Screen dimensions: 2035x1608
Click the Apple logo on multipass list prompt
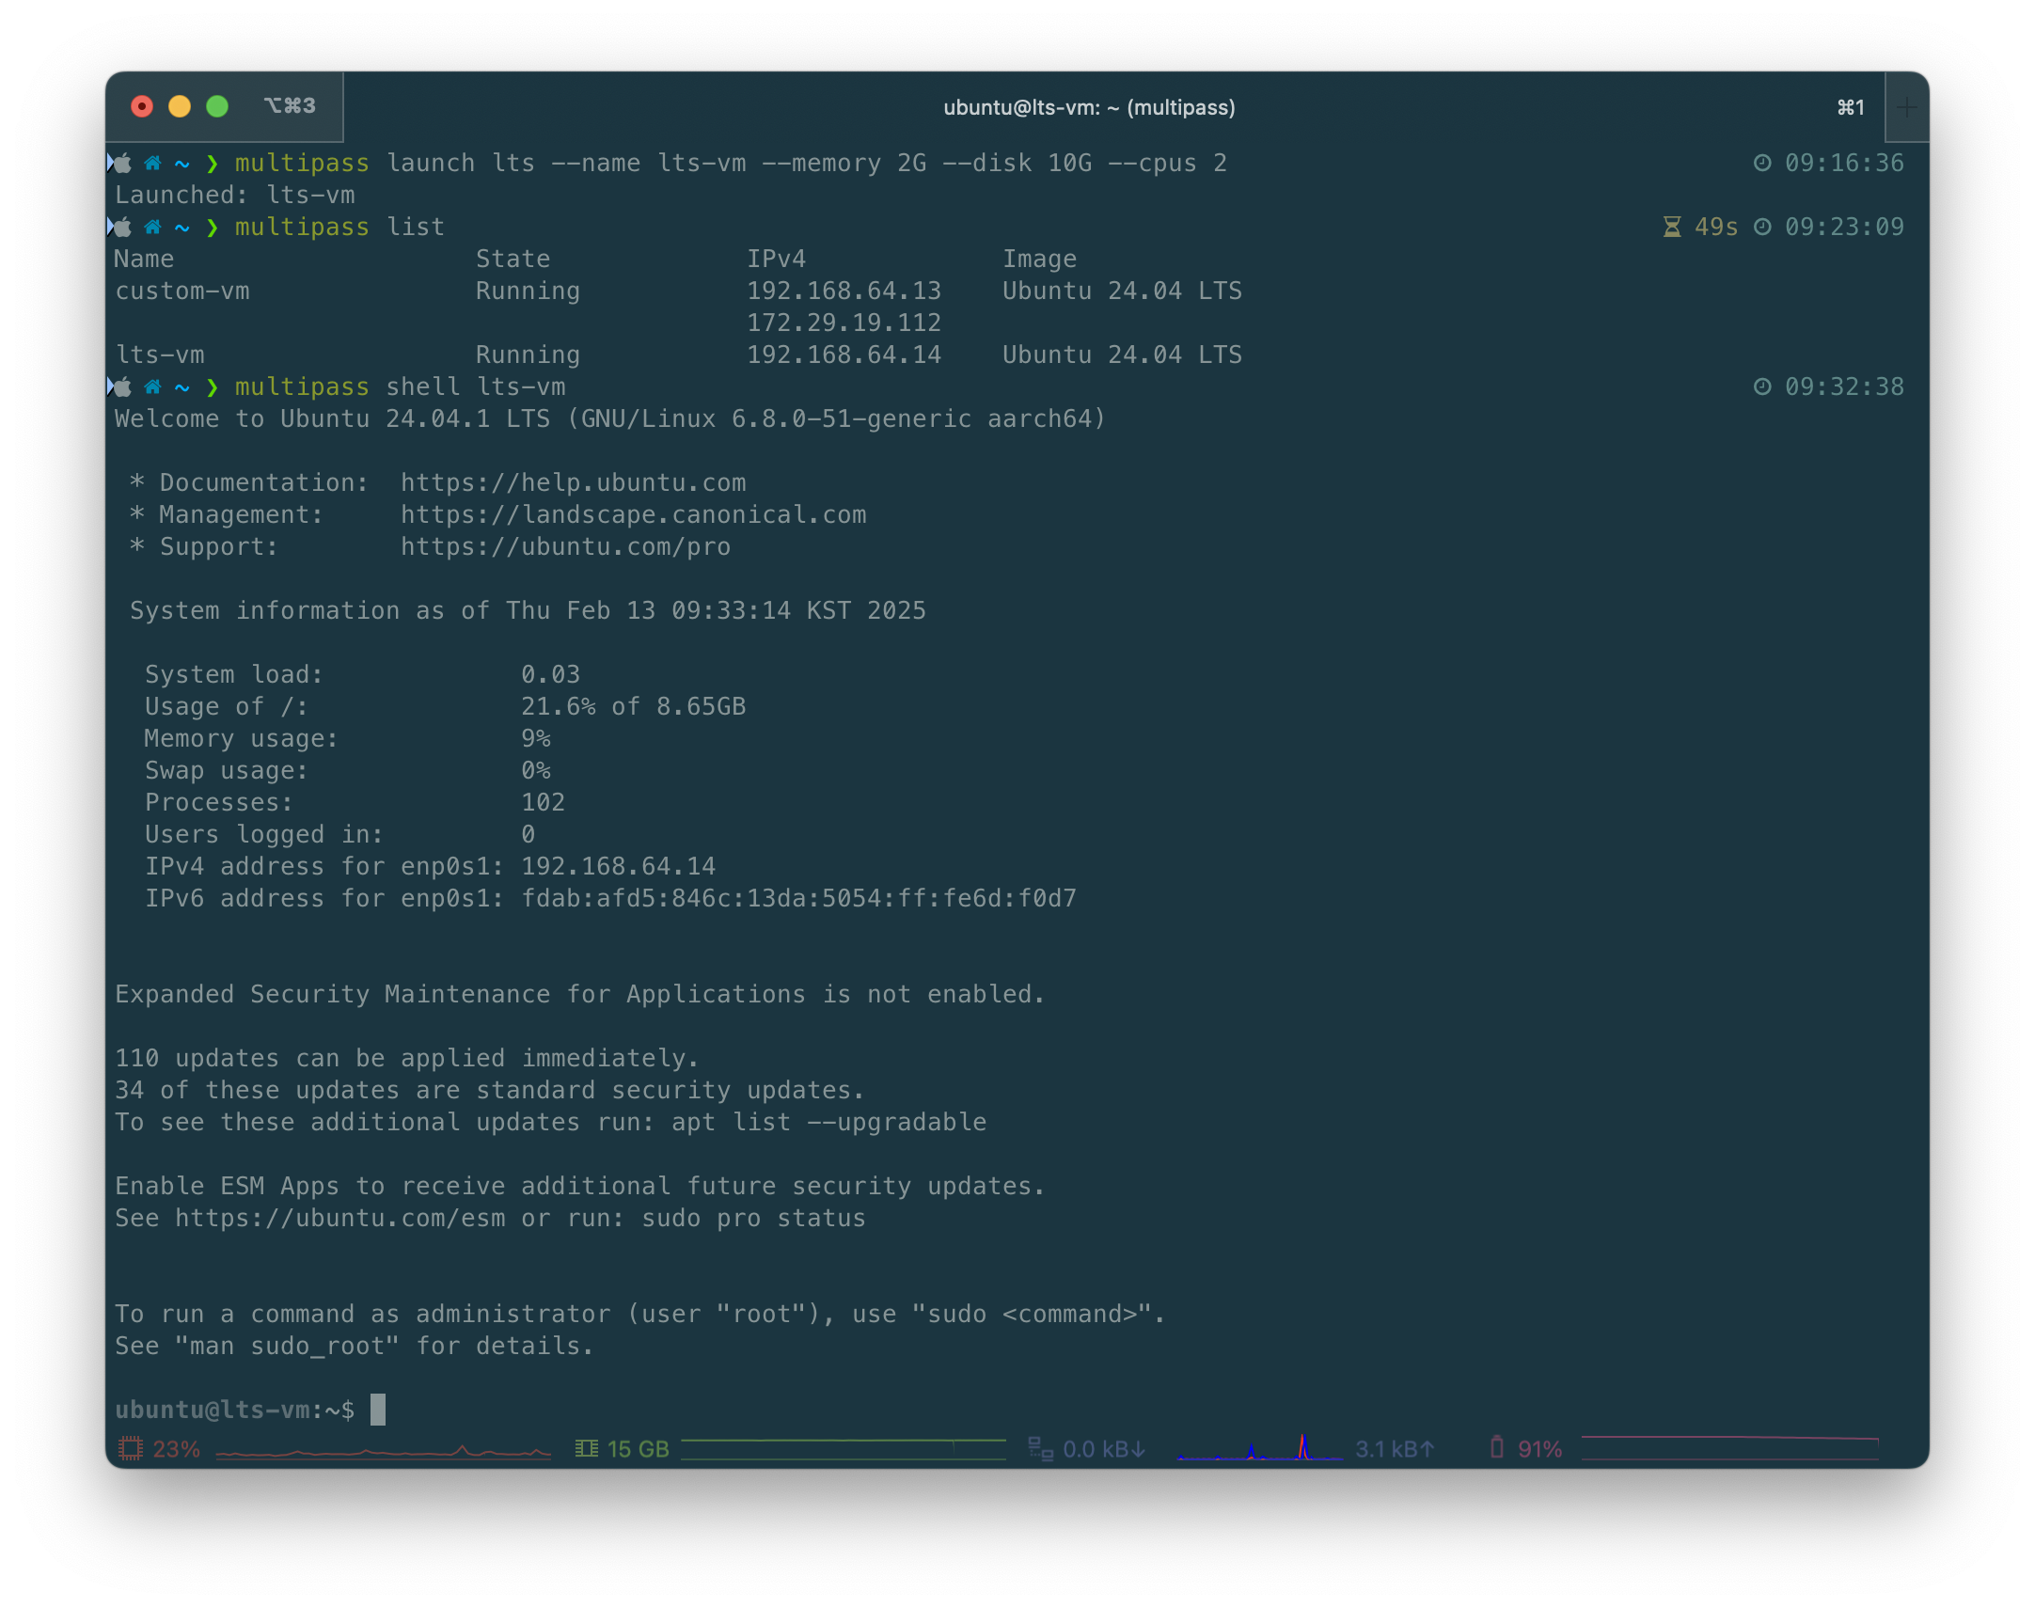[122, 227]
